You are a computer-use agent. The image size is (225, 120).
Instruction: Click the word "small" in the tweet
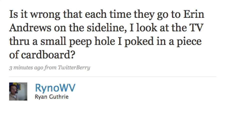[x=53, y=41]
